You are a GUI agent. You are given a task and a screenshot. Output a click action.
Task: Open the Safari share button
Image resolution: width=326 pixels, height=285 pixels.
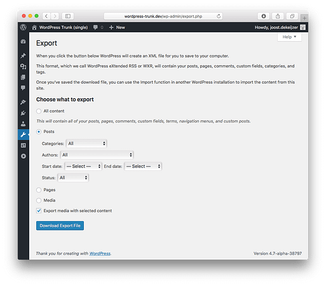click(278, 16)
